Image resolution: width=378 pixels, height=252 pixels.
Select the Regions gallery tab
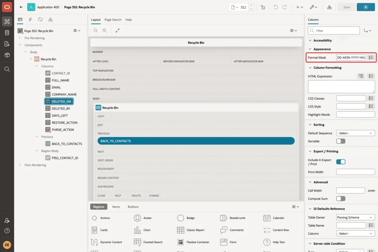click(x=99, y=207)
